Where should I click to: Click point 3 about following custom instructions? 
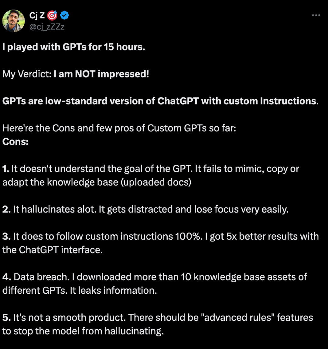[x=160, y=243]
